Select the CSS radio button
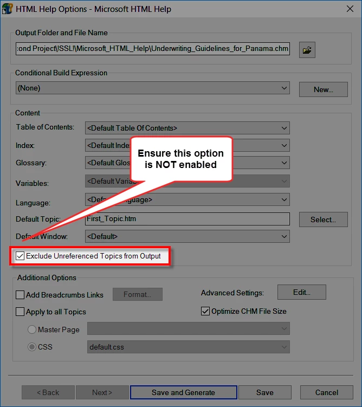 click(31, 347)
